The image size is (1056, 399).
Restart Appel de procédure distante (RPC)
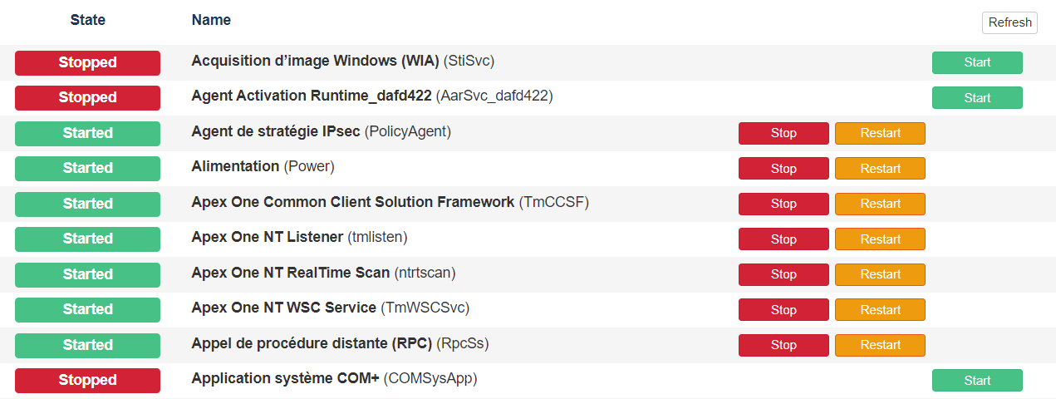880,345
